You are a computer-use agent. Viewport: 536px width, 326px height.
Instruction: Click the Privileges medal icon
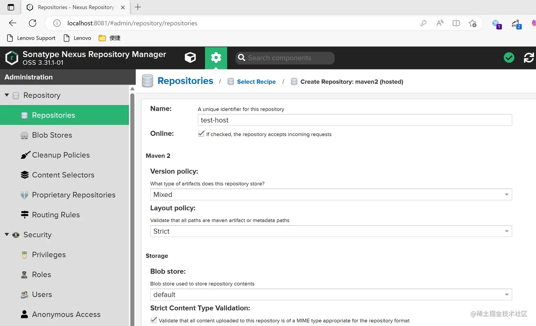tap(24, 255)
